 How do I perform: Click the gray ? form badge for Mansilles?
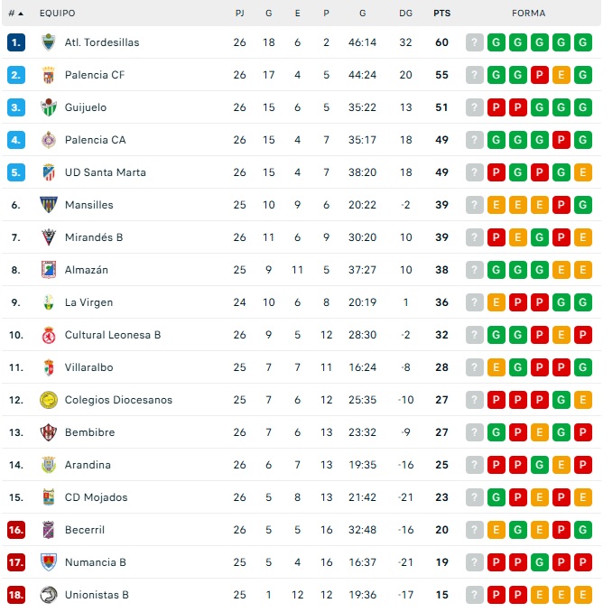(475, 205)
